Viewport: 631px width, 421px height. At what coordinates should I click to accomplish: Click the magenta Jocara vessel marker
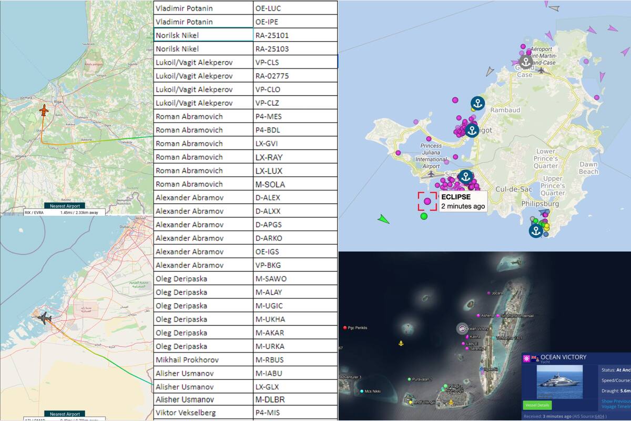(488, 293)
